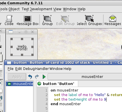Click the green run triangle in script editor
This screenshot has height=112, width=122.
coord(44,77)
